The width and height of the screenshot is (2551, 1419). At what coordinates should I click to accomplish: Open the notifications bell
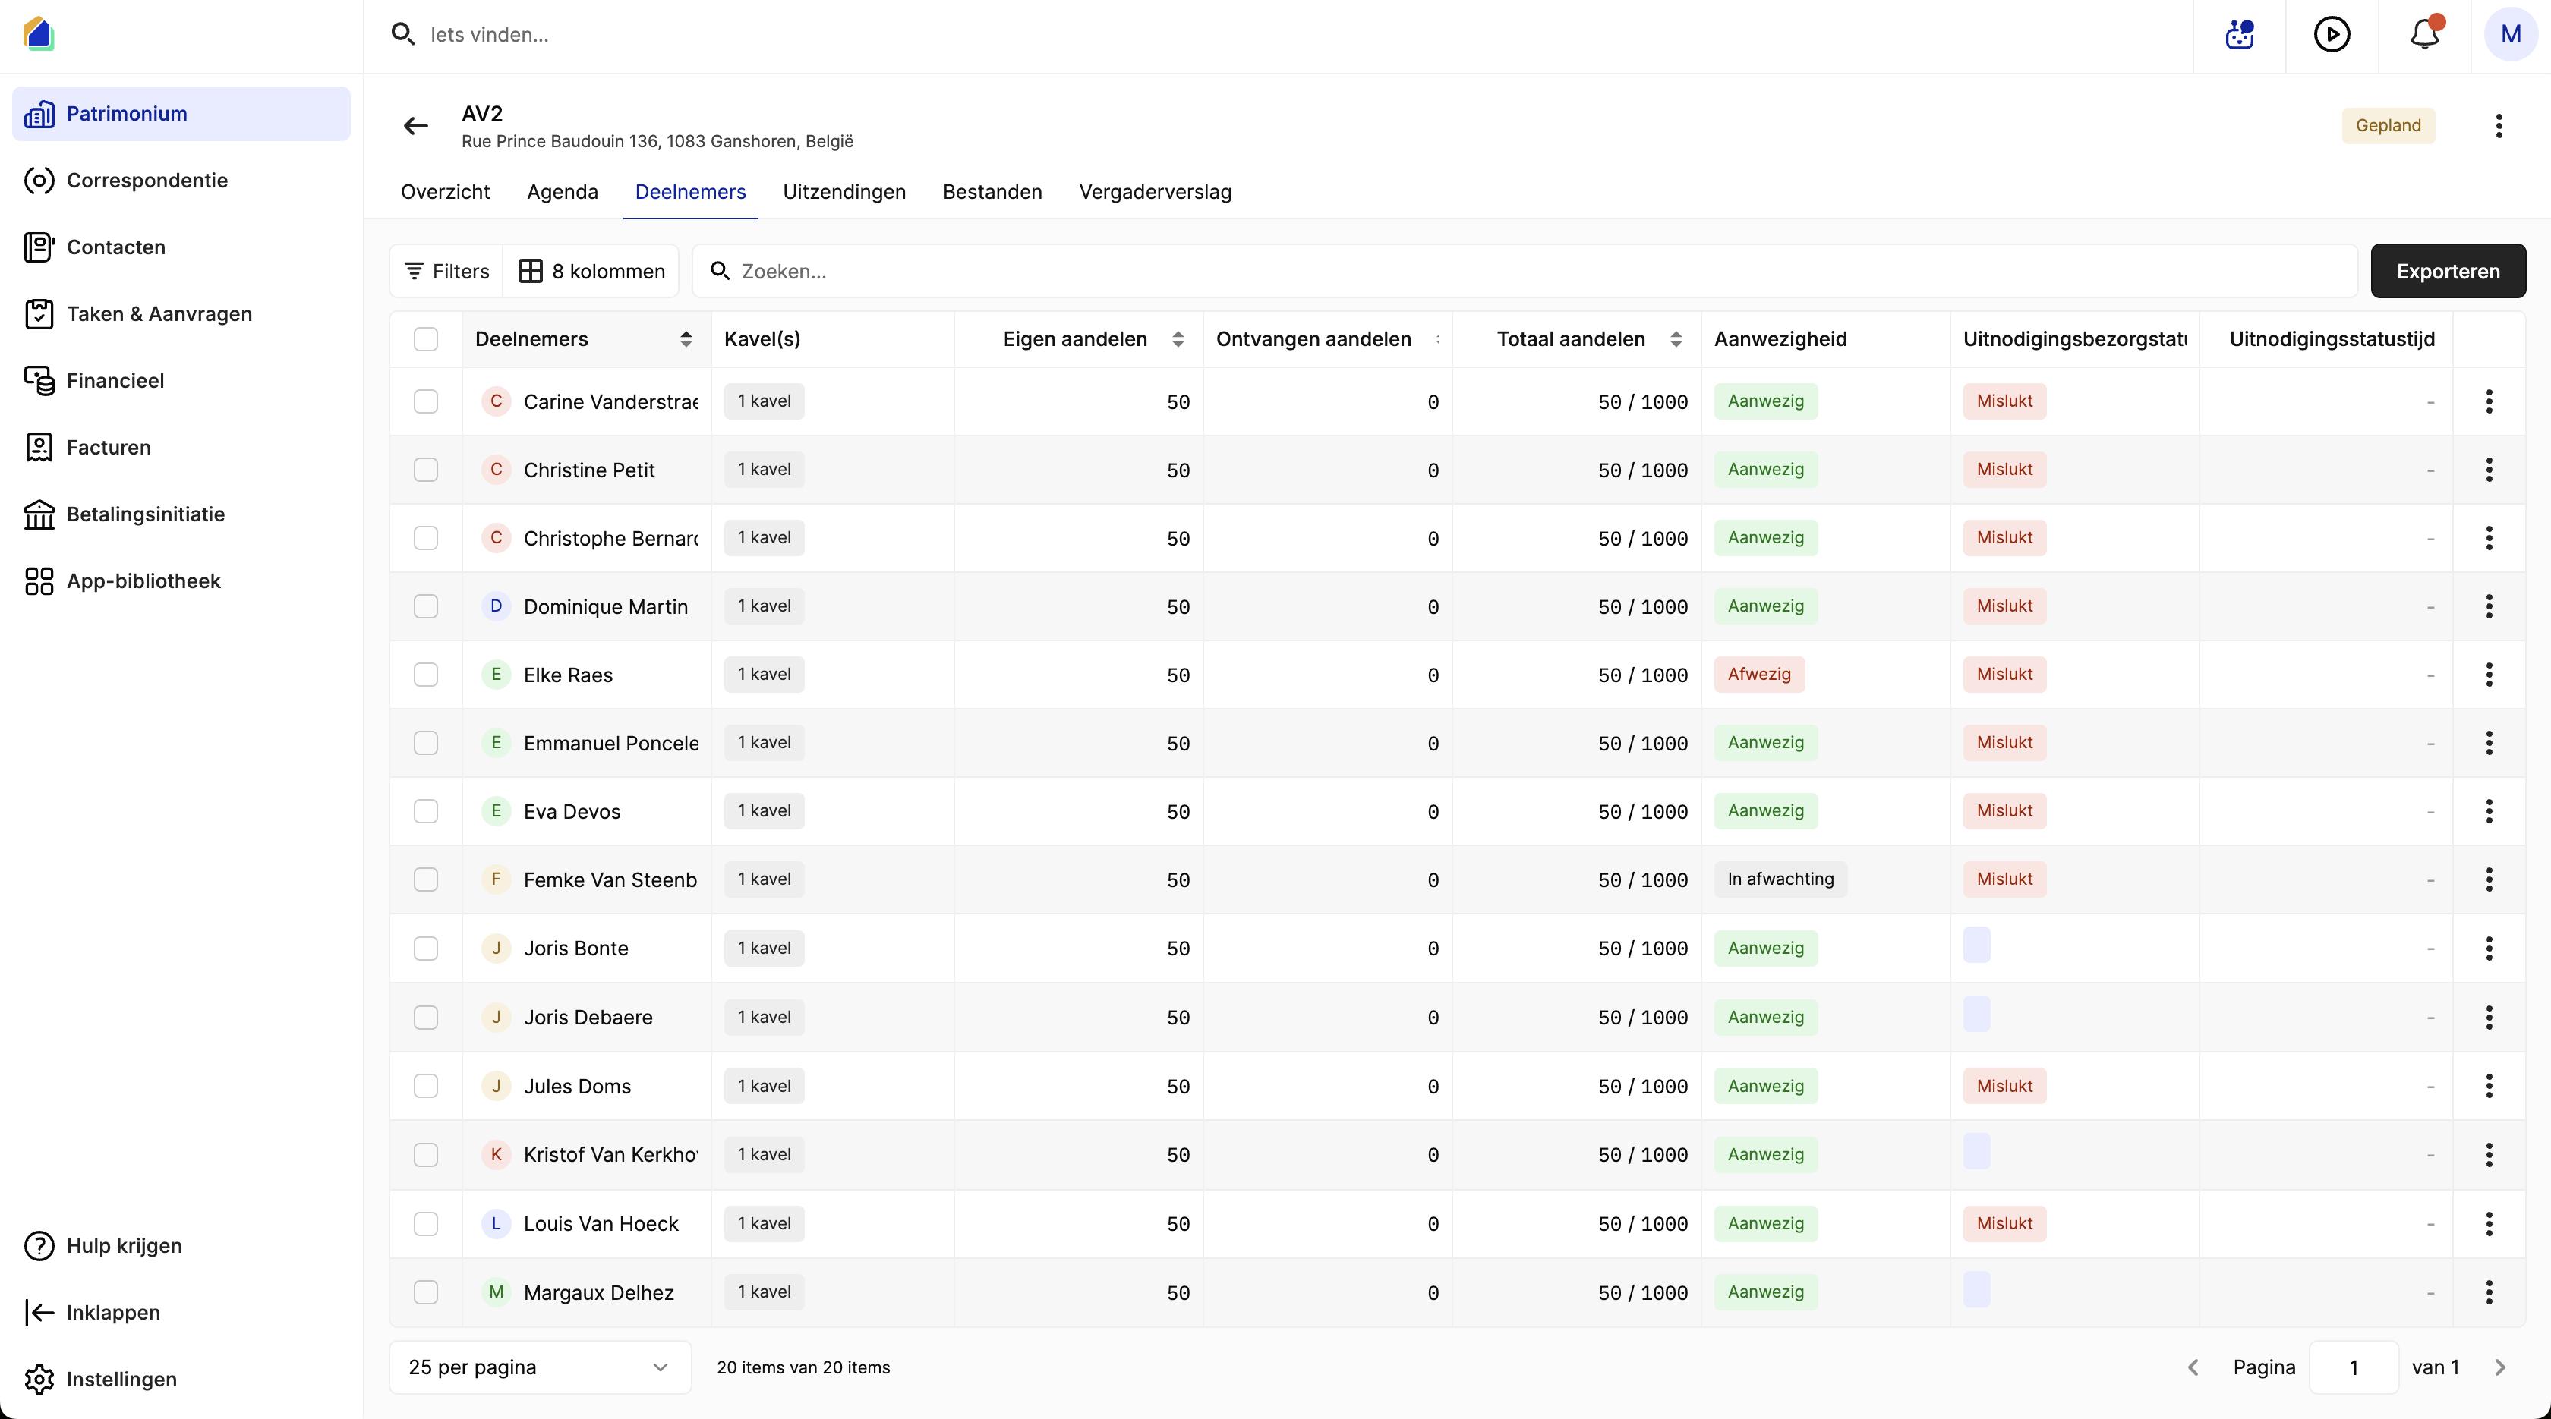[x=2424, y=35]
